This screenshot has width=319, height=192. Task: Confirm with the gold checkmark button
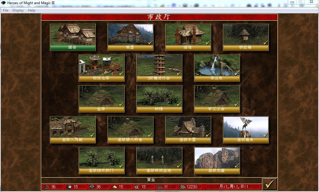tap(269, 184)
